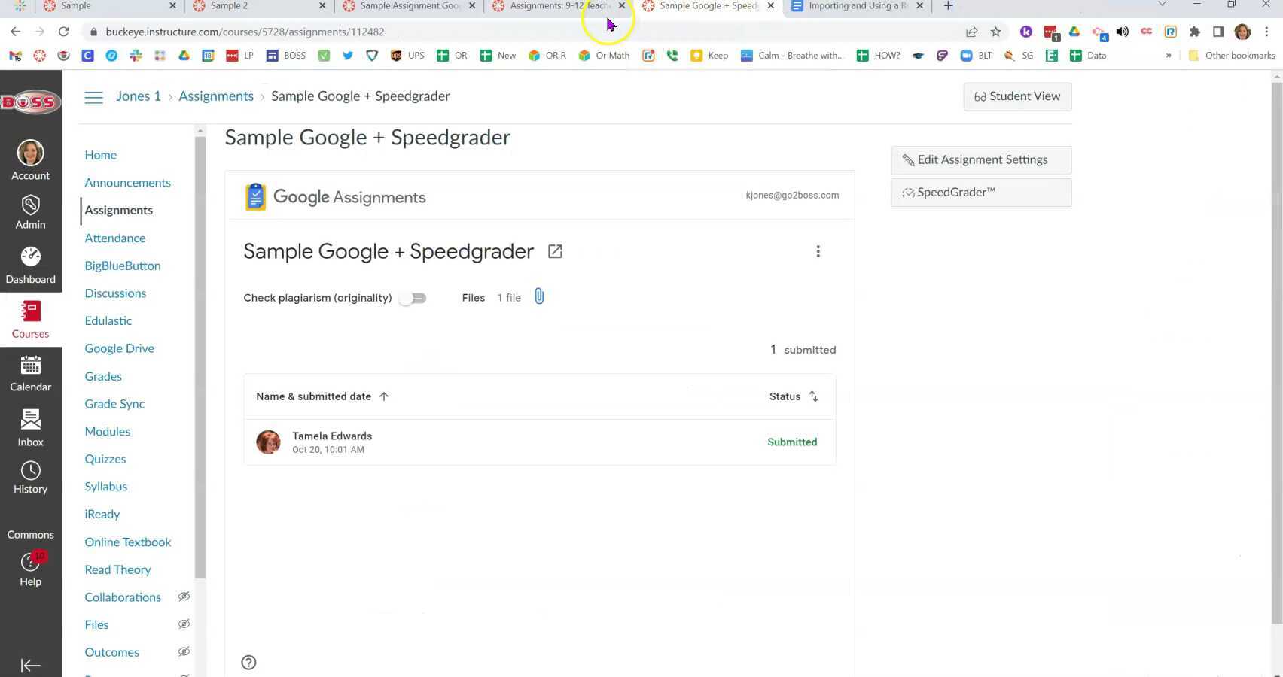The height and width of the screenshot is (677, 1283).
Task: Switch to the Importing and Using a R tab
Action: (x=851, y=5)
